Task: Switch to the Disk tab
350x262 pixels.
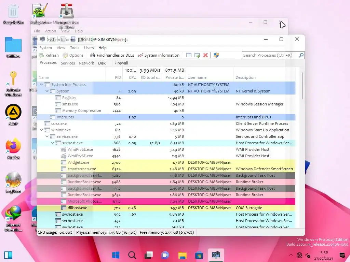Action: (x=102, y=63)
